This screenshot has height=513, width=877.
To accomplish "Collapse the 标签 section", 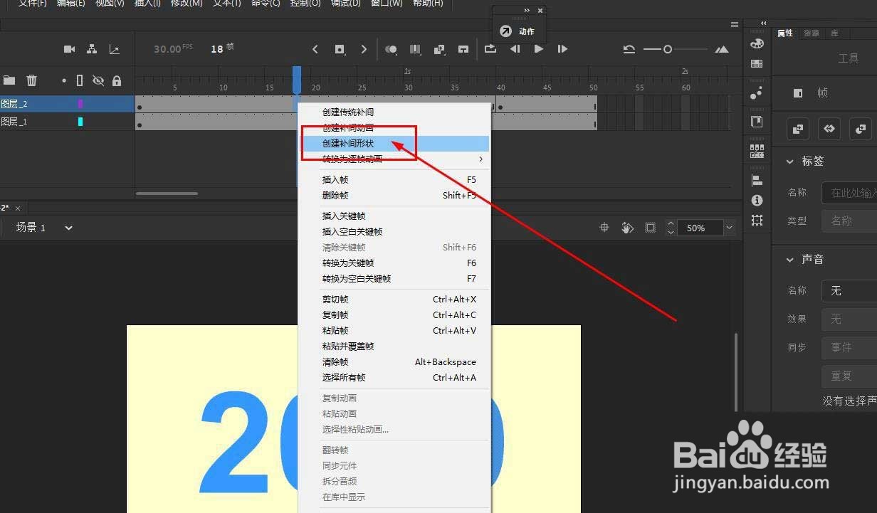I will point(790,162).
